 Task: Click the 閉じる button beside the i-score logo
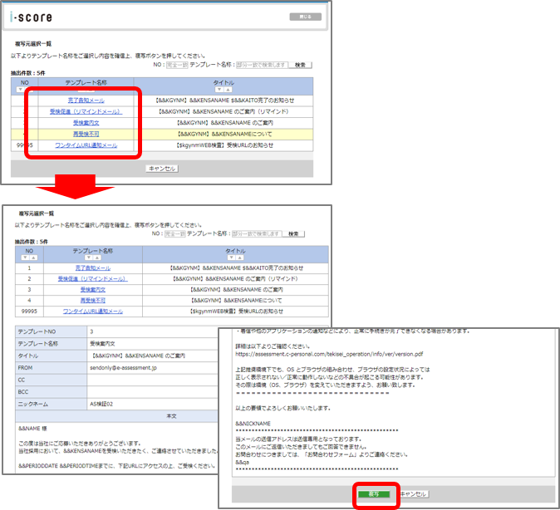[306, 17]
